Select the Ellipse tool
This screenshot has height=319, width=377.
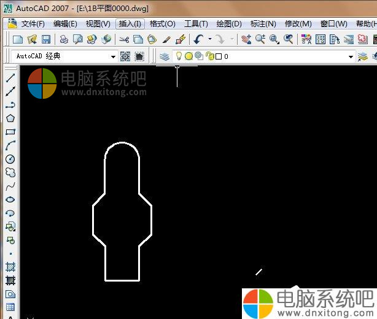pos(10,199)
